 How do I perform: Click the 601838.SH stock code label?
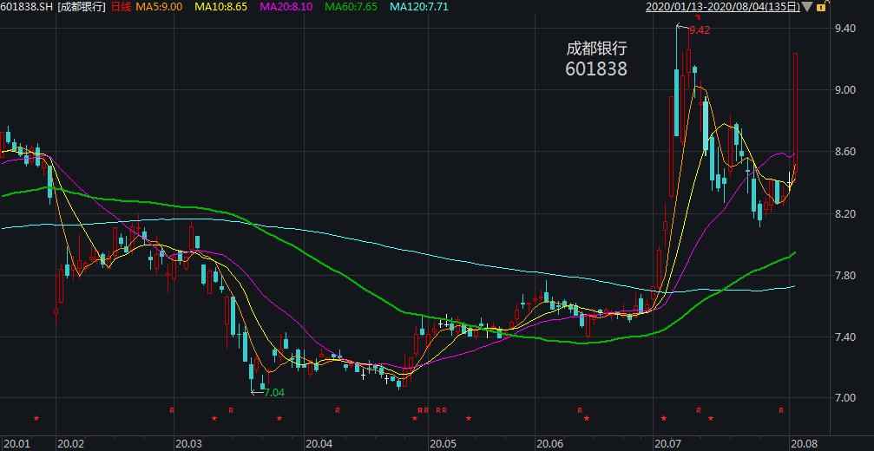(x=27, y=7)
